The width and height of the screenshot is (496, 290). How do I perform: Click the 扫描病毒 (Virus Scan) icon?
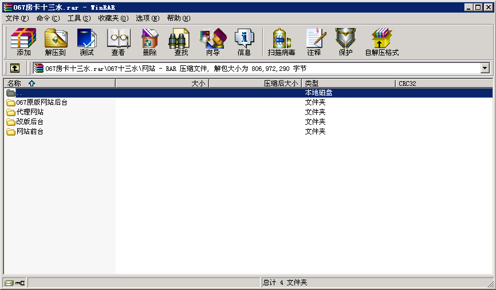[x=281, y=42]
